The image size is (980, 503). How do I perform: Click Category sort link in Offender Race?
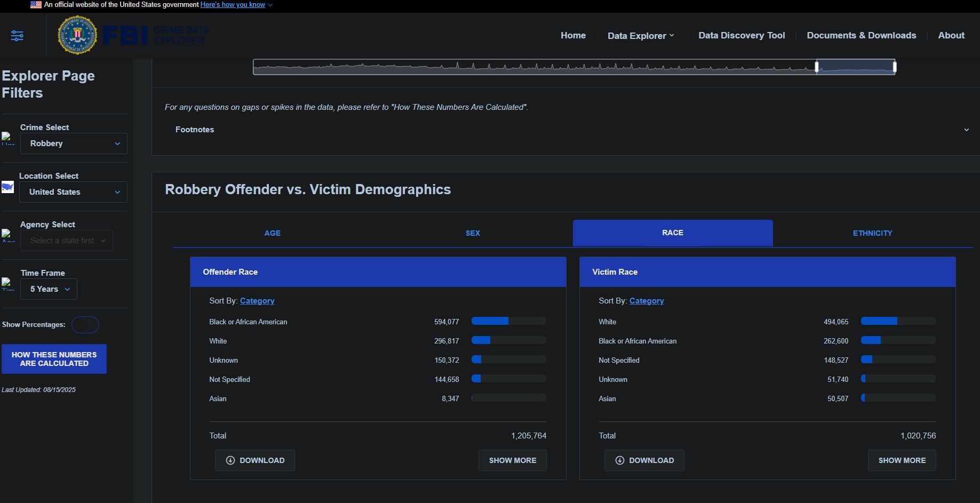click(x=257, y=301)
